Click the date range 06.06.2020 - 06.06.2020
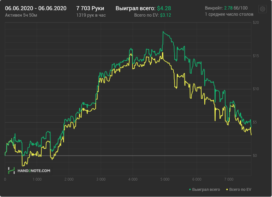The height and width of the screenshot is (197, 272). [x=36, y=8]
